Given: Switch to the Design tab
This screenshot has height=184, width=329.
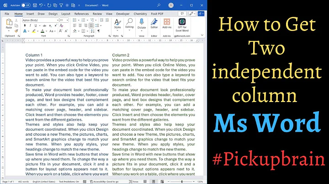Looking at the screenshot, I should coord(53,14).
